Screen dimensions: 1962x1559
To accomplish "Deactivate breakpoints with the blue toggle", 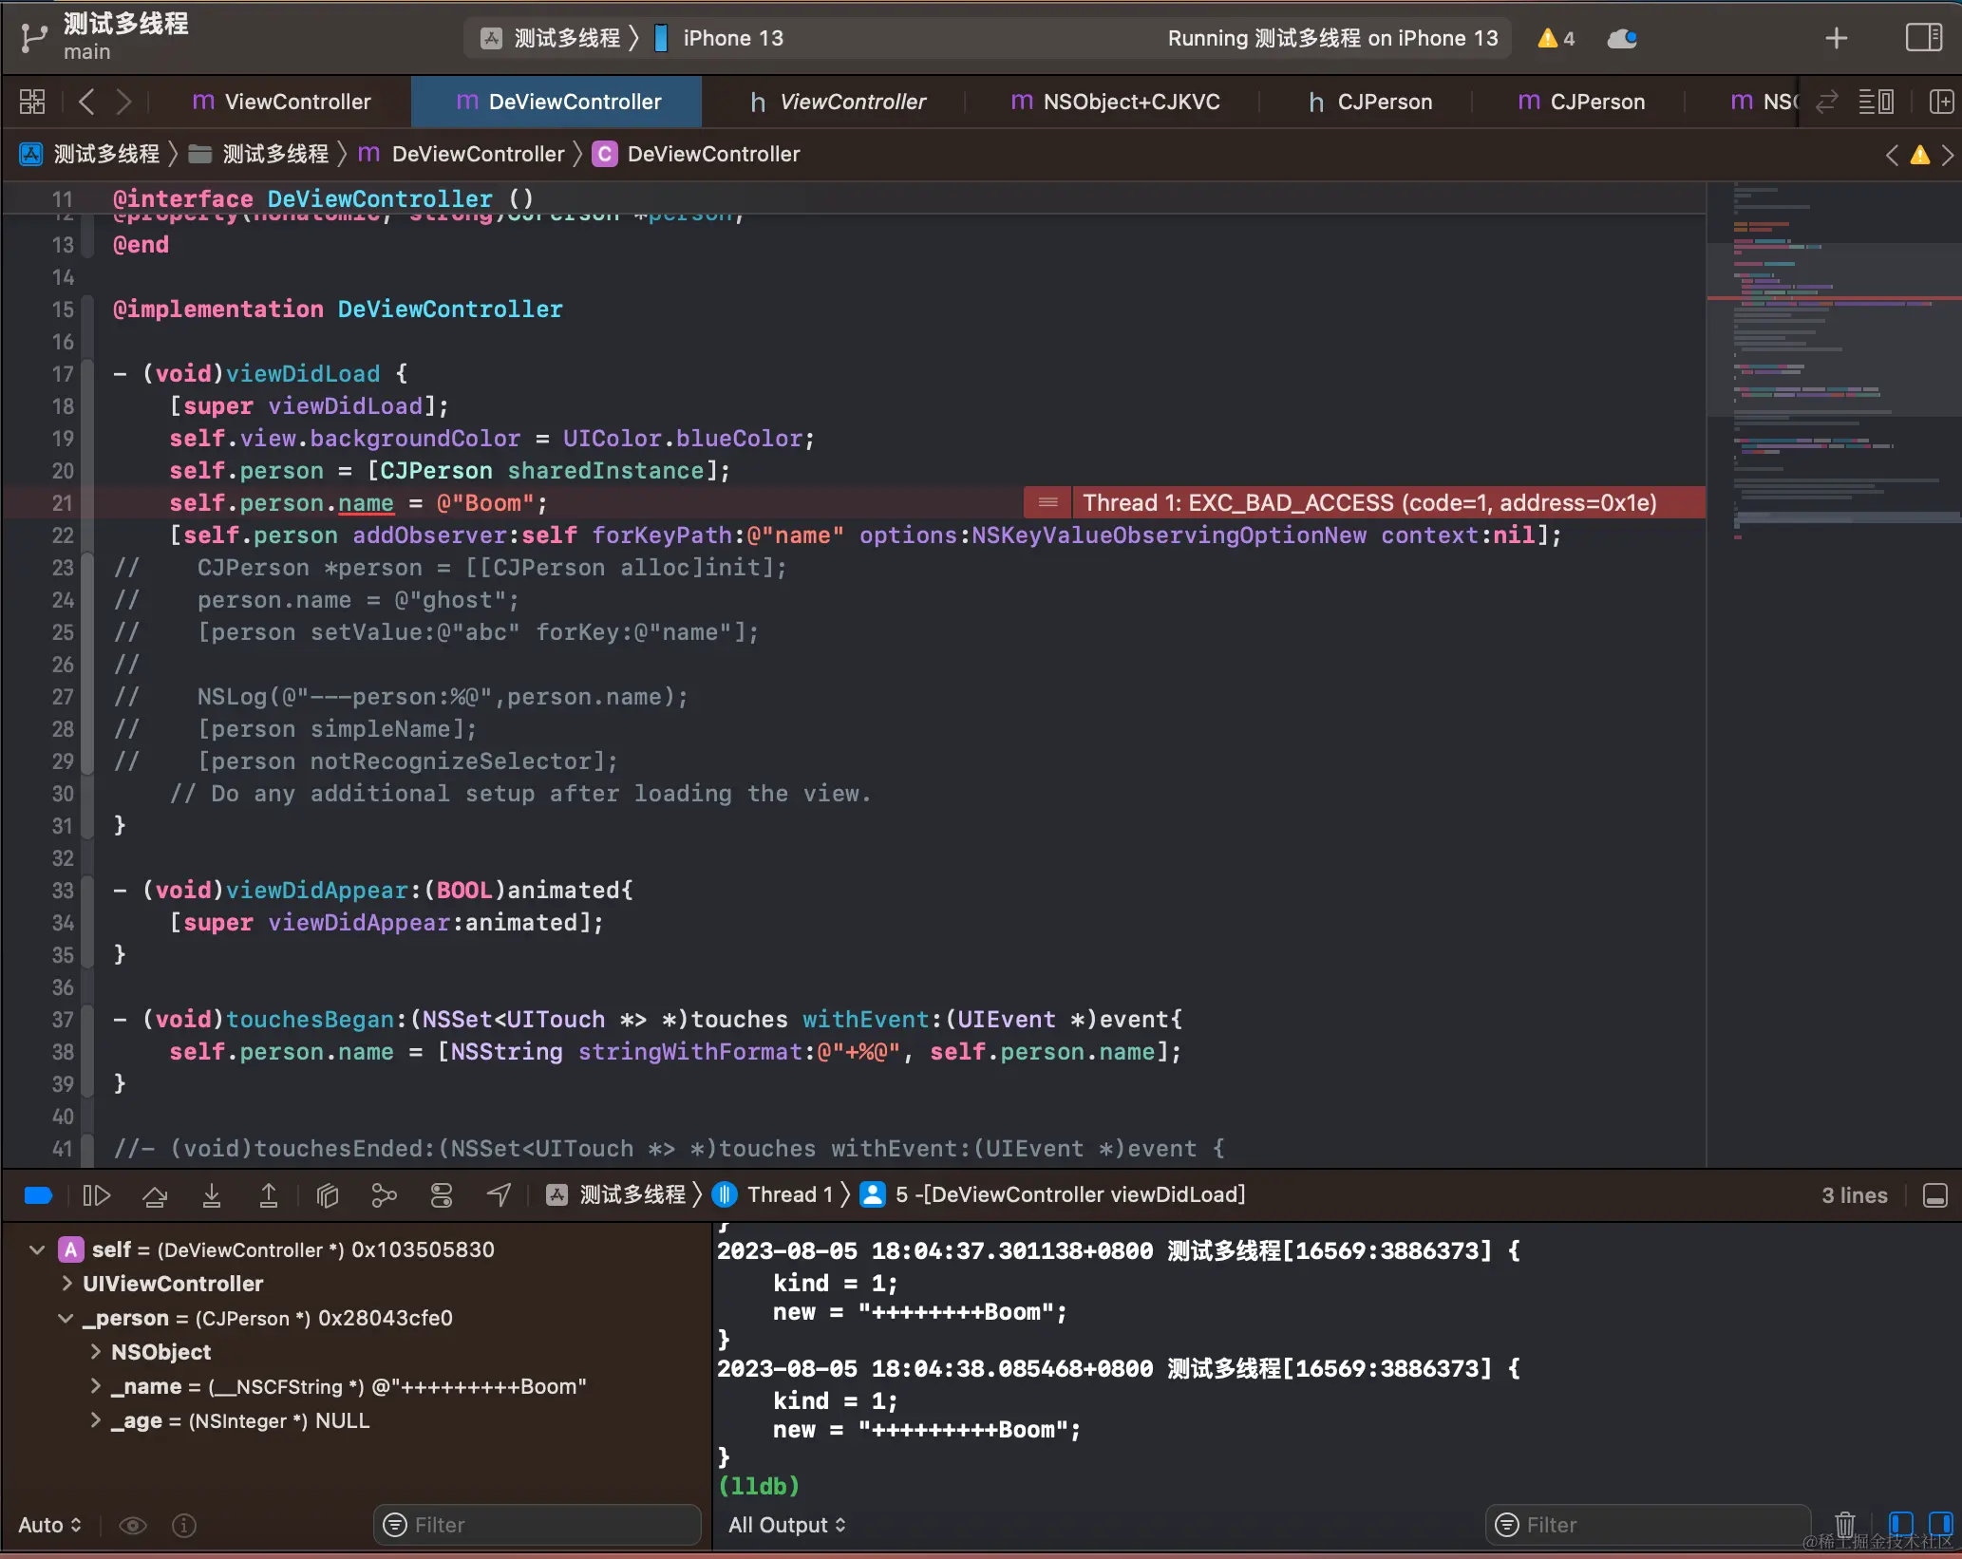I will (38, 1195).
